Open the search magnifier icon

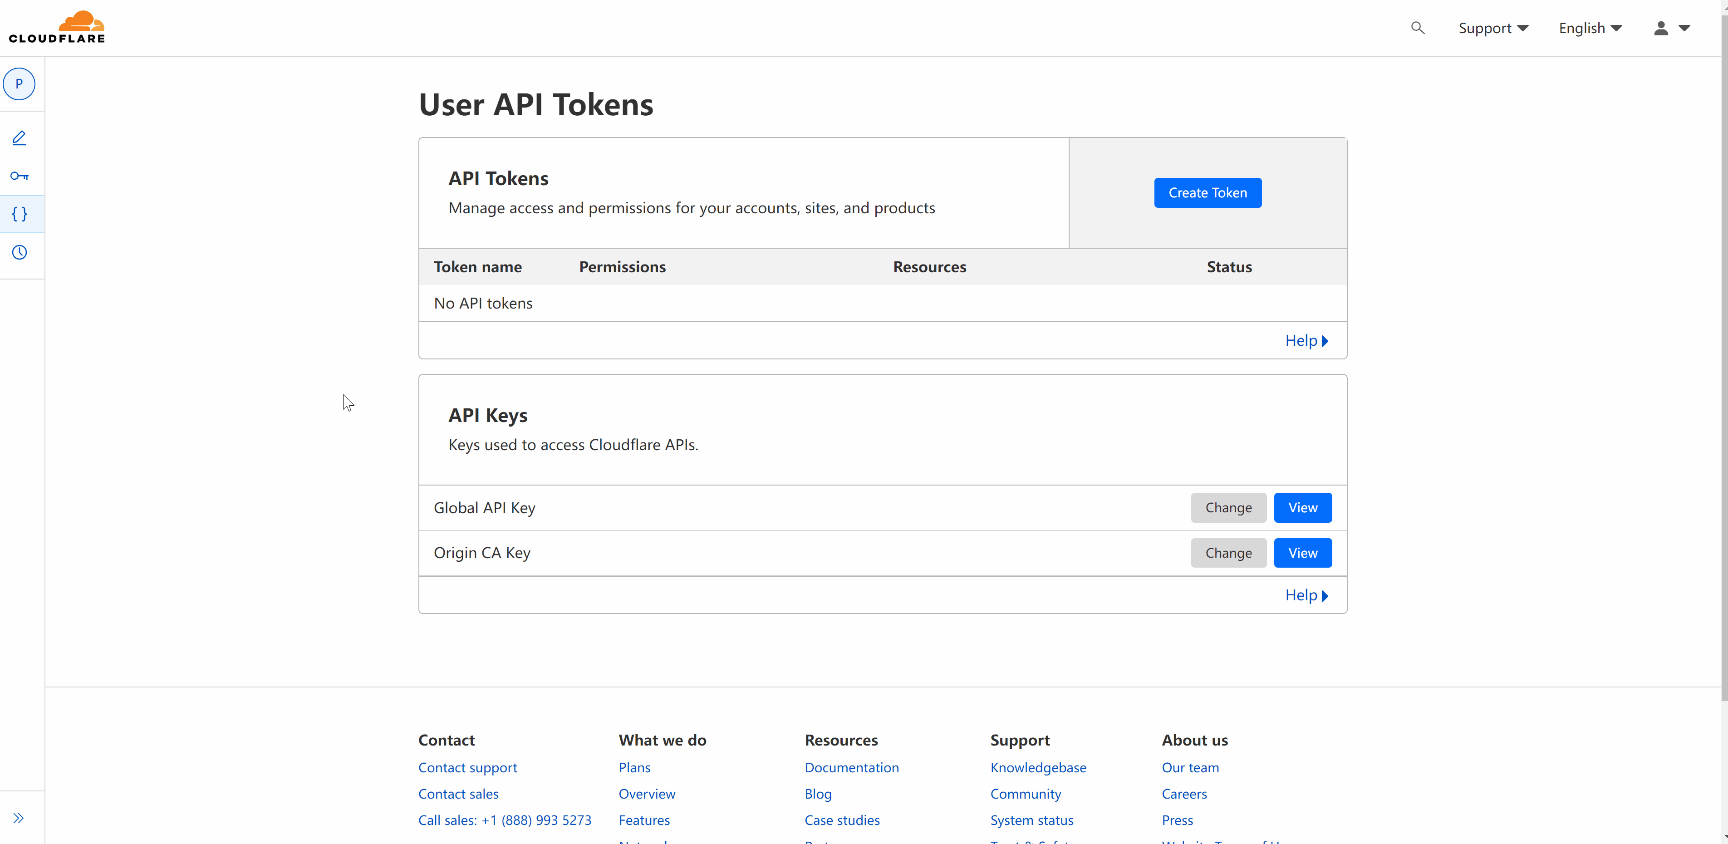[1418, 28]
